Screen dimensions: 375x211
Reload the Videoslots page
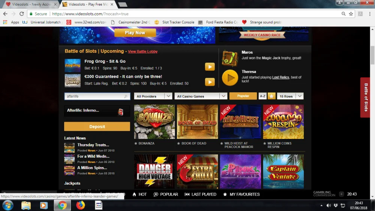[21, 14]
